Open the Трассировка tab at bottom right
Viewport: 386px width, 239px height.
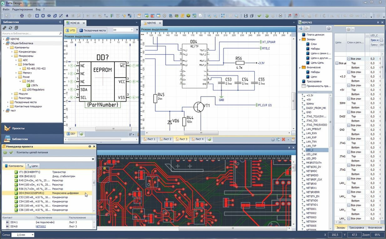(357, 228)
